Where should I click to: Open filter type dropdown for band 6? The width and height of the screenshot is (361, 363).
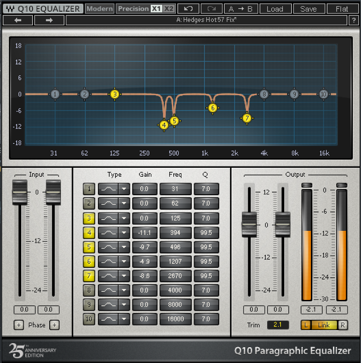(x=124, y=262)
